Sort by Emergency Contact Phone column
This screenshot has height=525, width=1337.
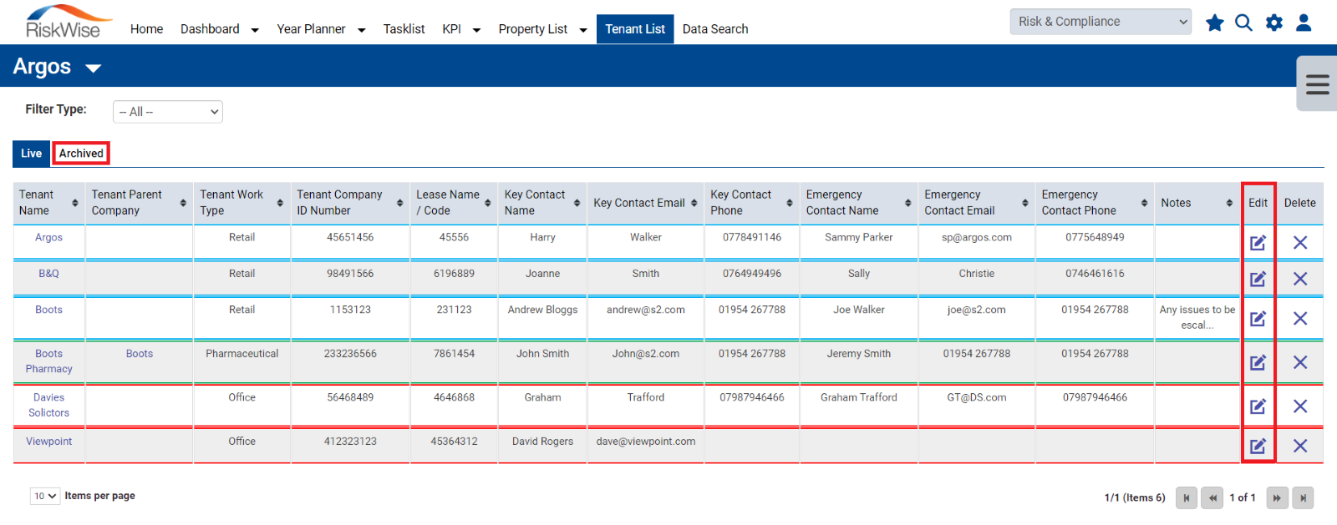pyautogui.click(x=1144, y=203)
